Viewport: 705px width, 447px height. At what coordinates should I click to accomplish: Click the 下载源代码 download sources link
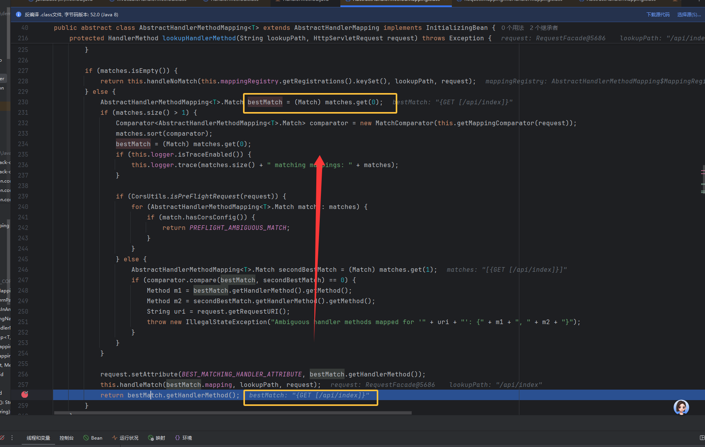pos(658,15)
